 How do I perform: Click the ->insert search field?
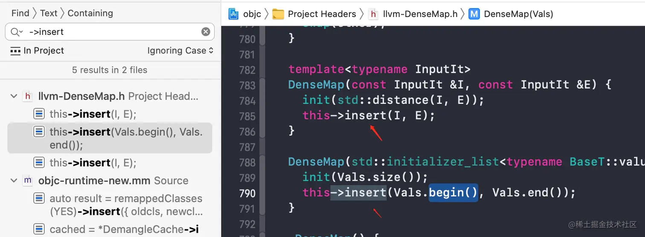pyautogui.click(x=110, y=32)
